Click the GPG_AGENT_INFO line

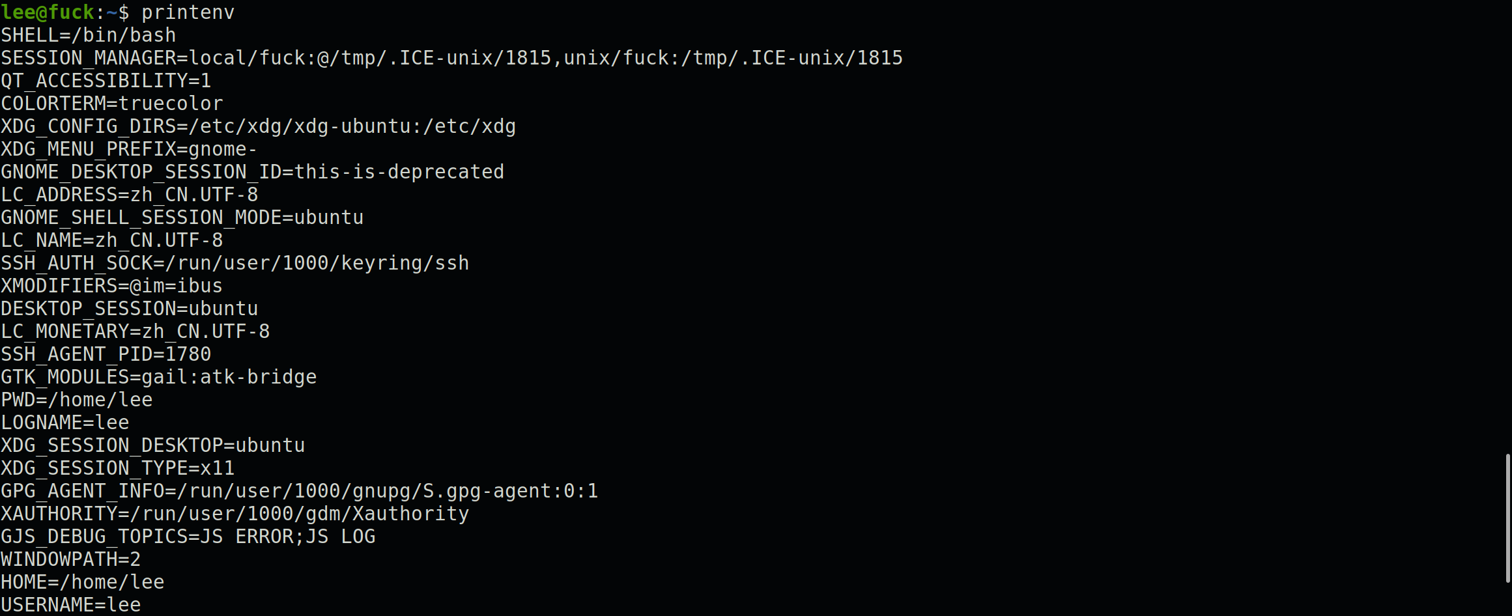[300, 491]
